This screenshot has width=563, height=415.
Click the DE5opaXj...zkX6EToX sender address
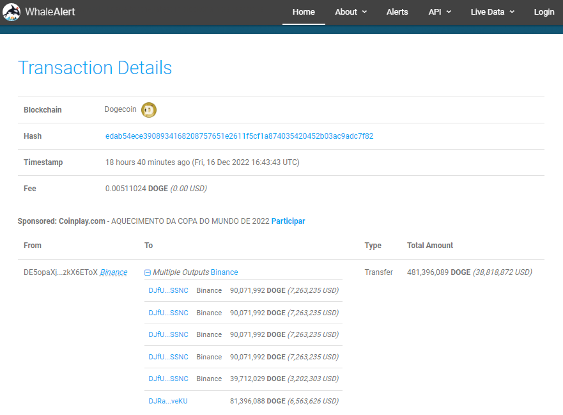(x=61, y=272)
